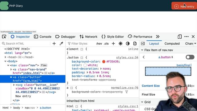Show more developer tools tabs
This screenshot has width=197, height=111.
158,37
